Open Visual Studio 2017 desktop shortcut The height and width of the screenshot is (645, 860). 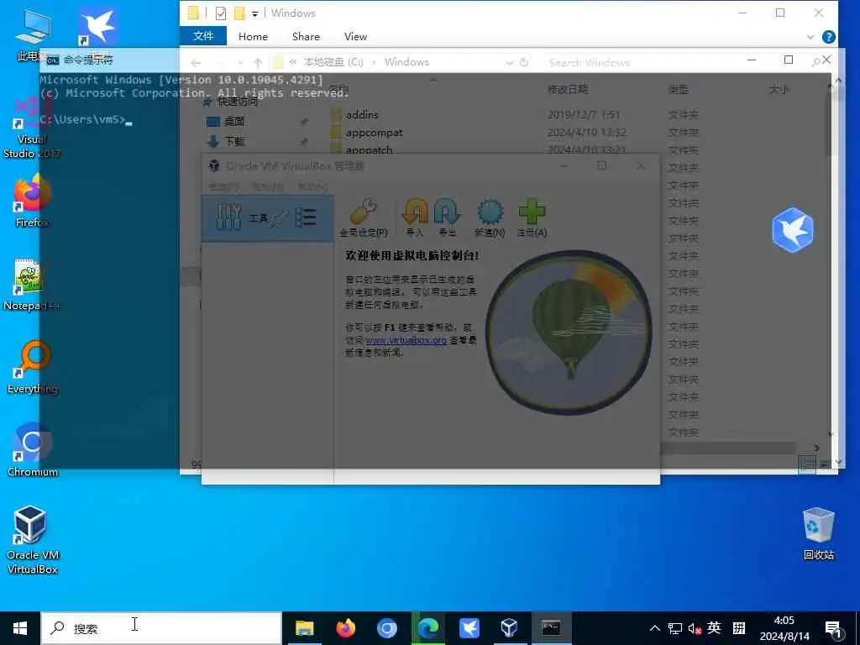tap(32, 128)
